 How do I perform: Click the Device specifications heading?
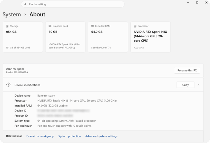pos(27,85)
